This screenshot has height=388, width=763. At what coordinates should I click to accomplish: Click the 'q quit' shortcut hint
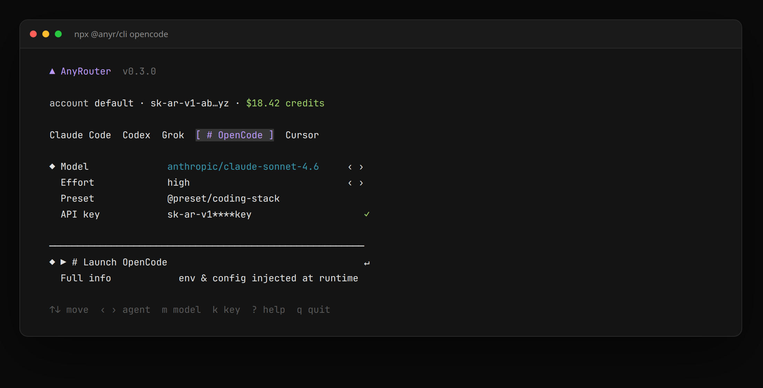(x=313, y=310)
